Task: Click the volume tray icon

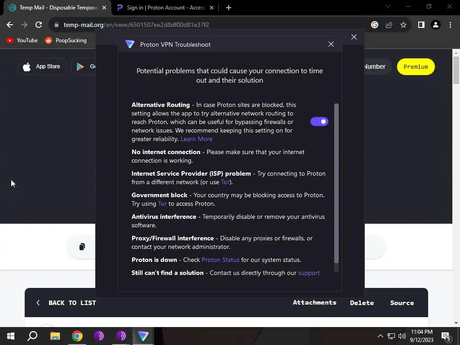Action: click(402, 336)
